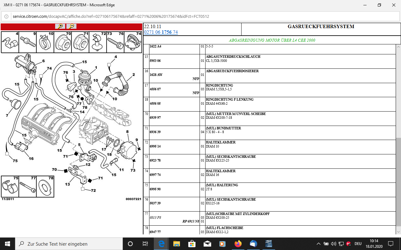Screen dimensions: 401x250
Task: Open the Mail app from the taskbar
Action: point(207,244)
